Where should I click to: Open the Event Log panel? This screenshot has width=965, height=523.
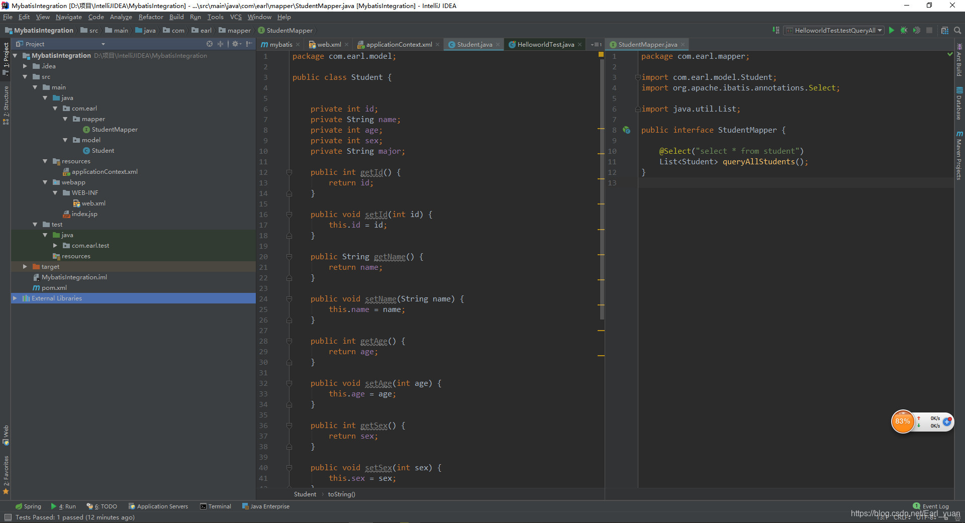tap(931, 506)
